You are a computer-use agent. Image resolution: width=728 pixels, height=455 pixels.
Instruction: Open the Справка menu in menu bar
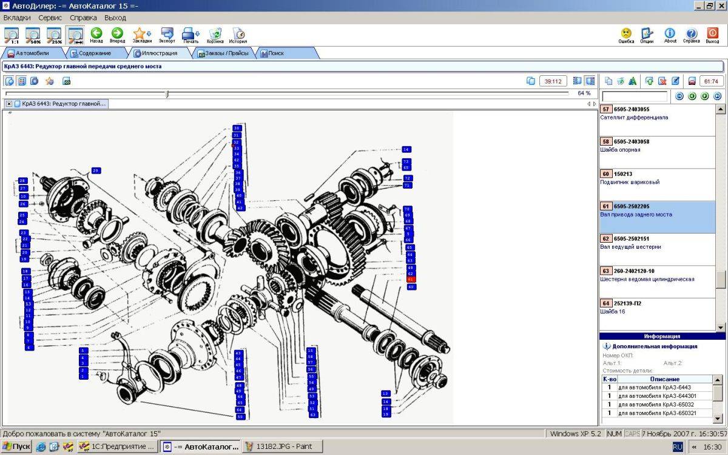click(83, 18)
